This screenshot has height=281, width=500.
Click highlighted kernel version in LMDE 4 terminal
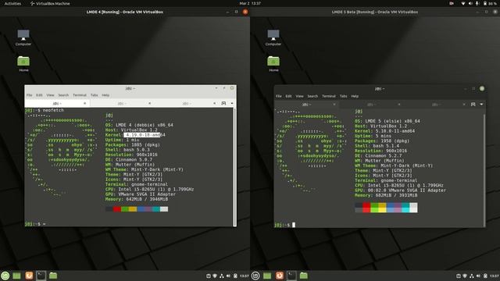(142, 135)
